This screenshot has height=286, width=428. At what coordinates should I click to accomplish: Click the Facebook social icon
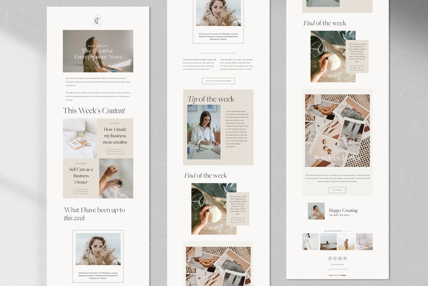pos(330,258)
